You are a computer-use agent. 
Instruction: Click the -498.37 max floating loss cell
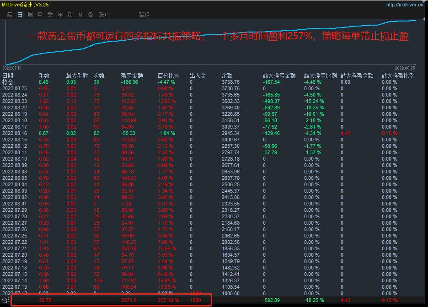point(271,101)
